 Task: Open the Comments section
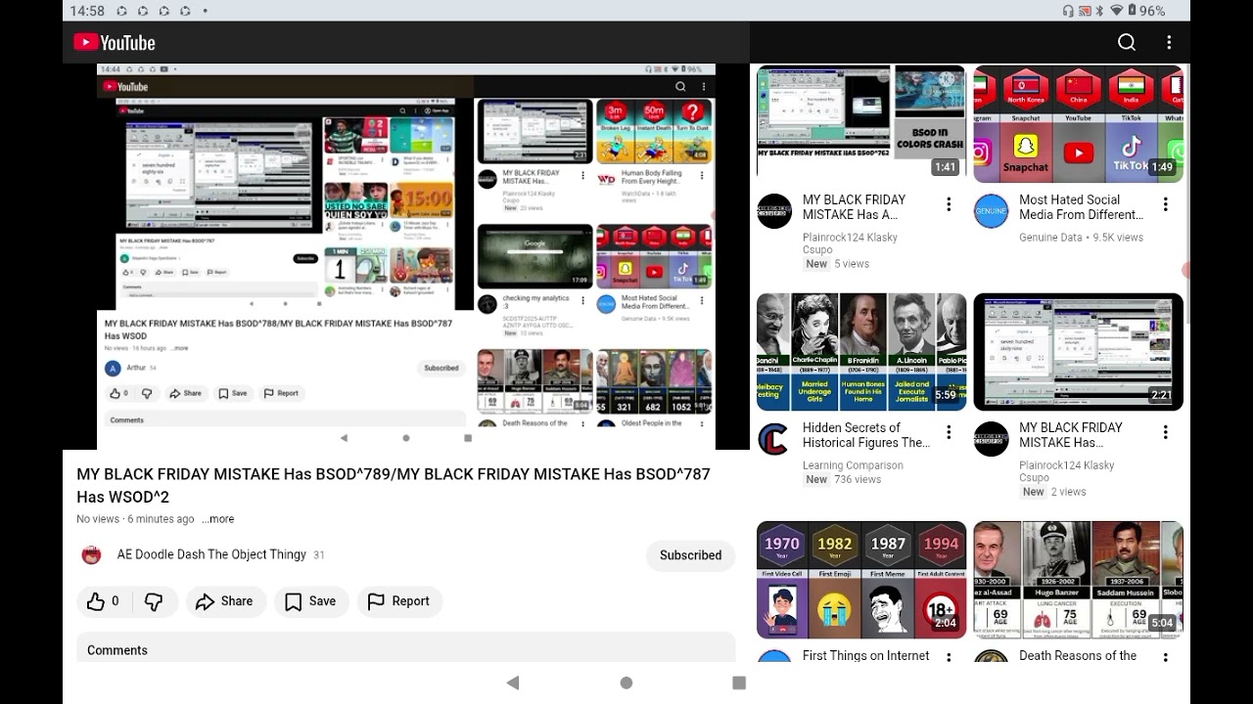pyautogui.click(x=405, y=648)
